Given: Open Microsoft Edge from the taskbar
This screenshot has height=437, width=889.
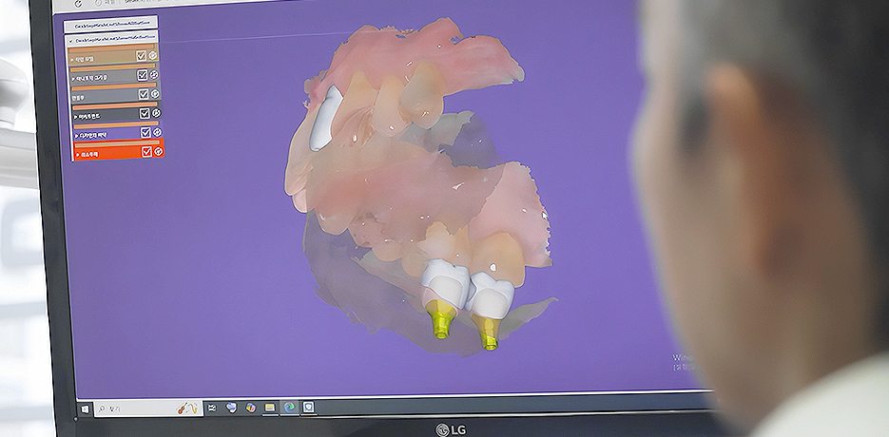Looking at the screenshot, I should coord(290,407).
